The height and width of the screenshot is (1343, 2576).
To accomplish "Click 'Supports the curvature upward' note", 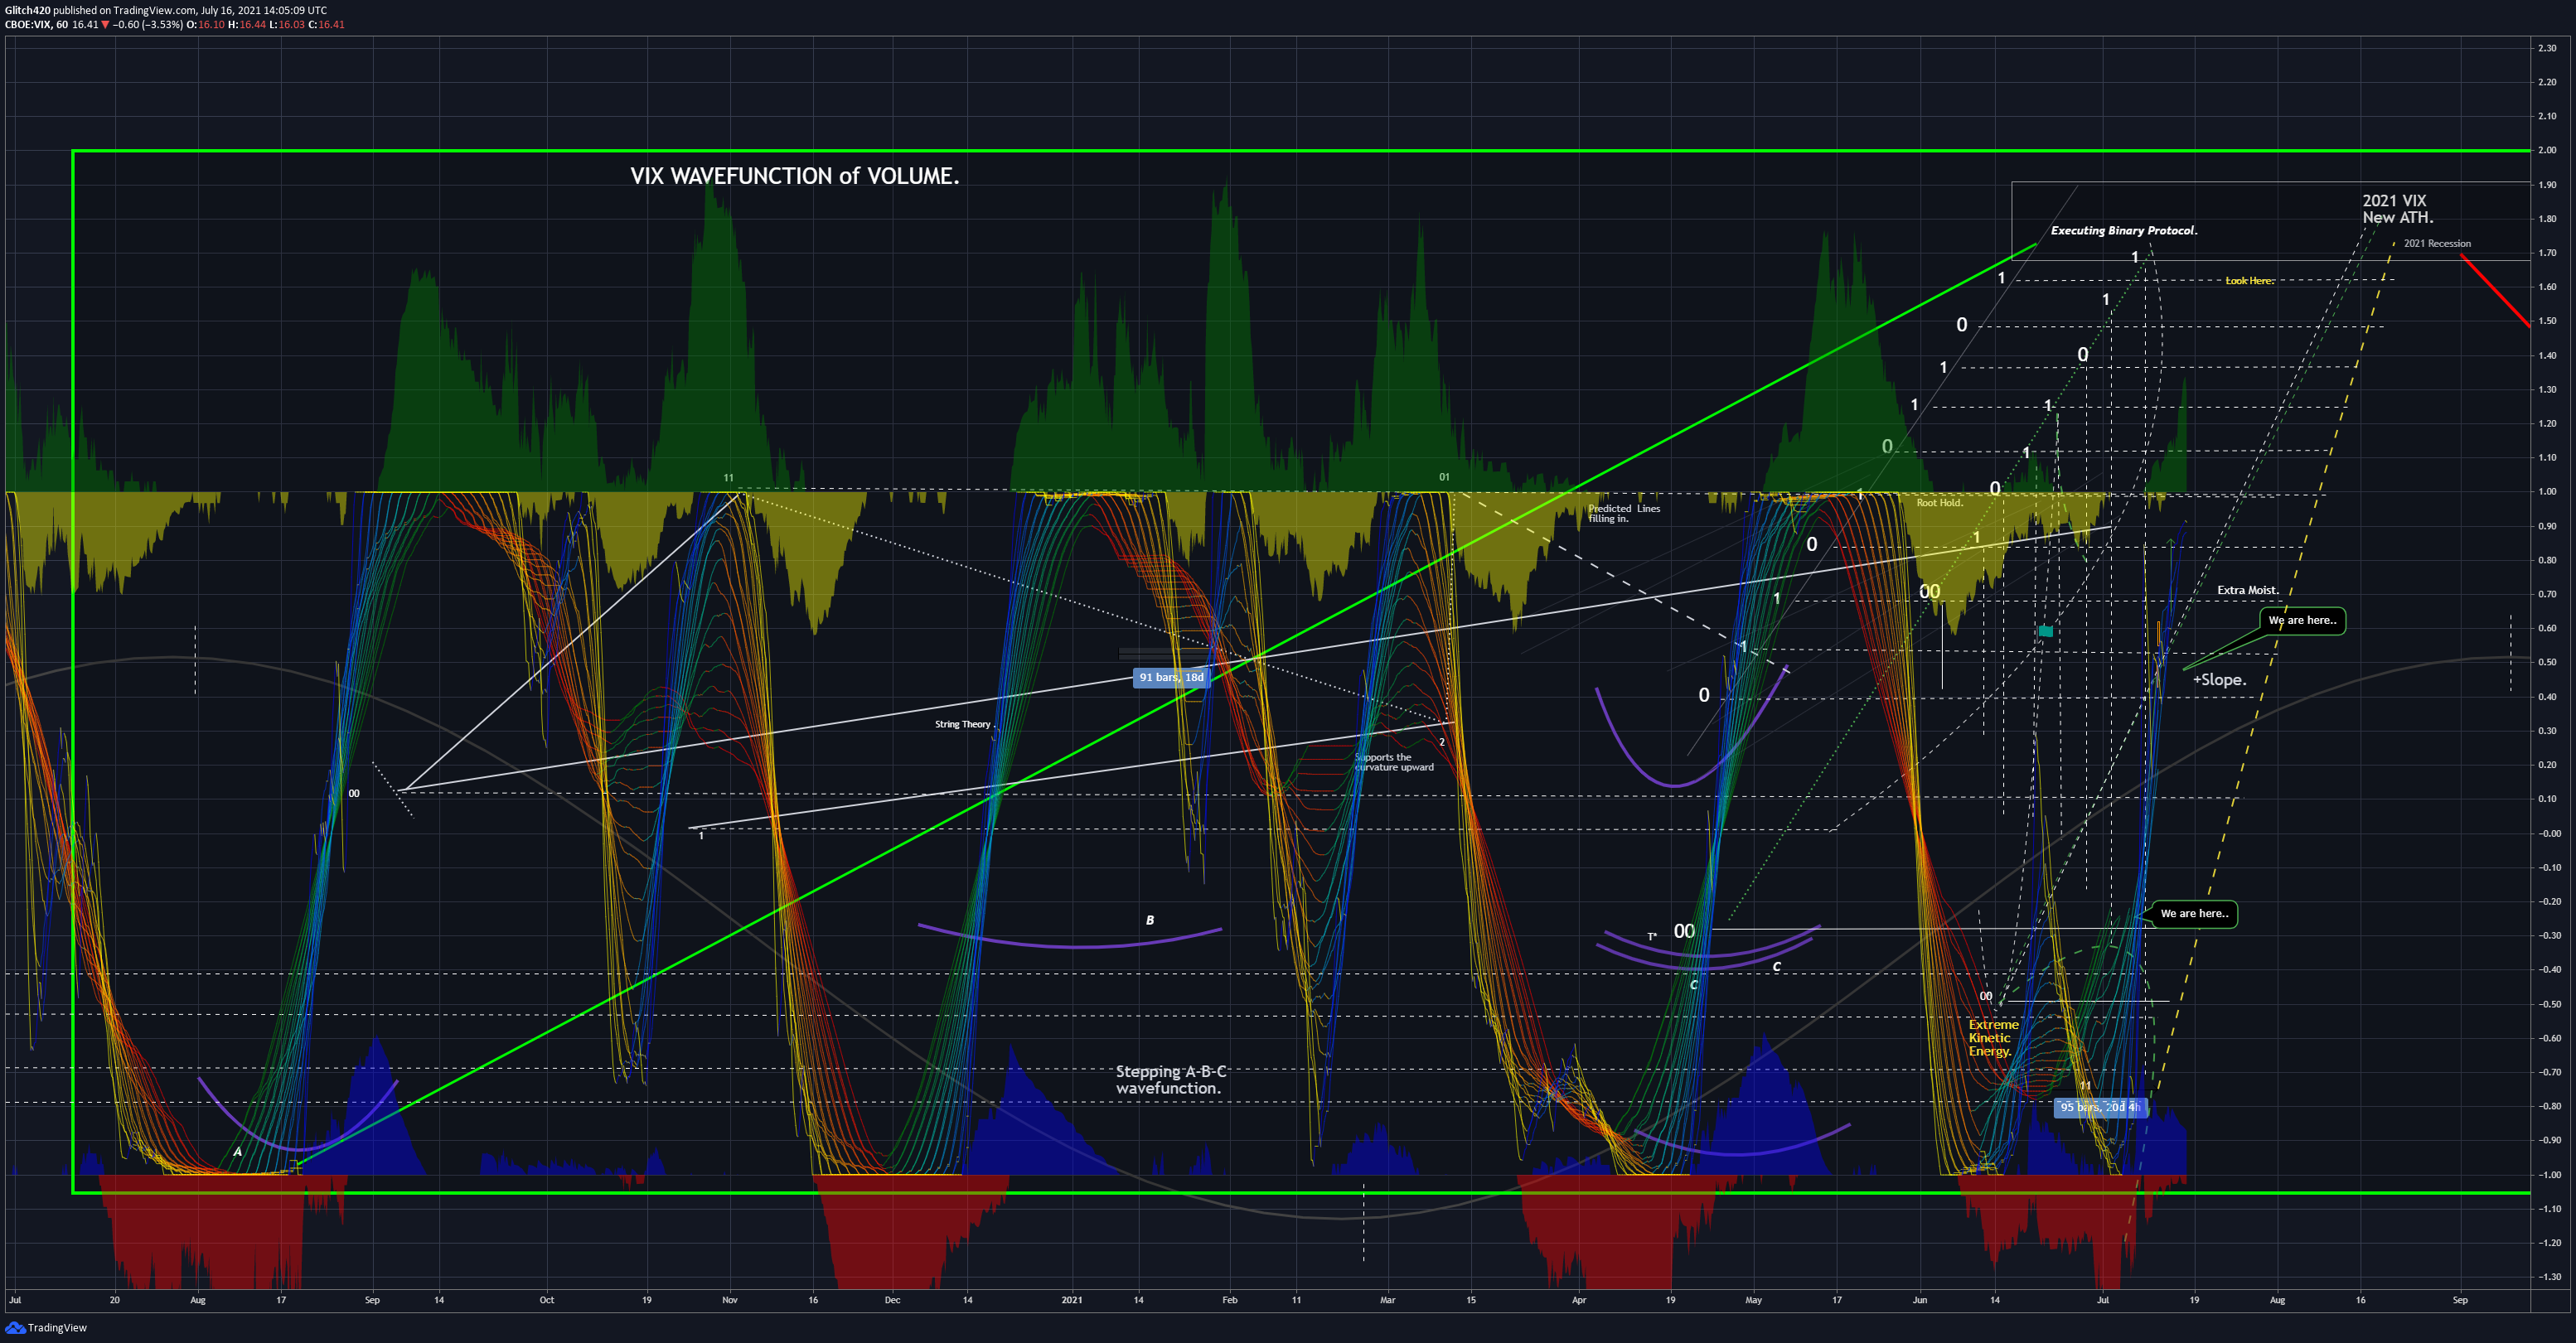I will [1394, 762].
